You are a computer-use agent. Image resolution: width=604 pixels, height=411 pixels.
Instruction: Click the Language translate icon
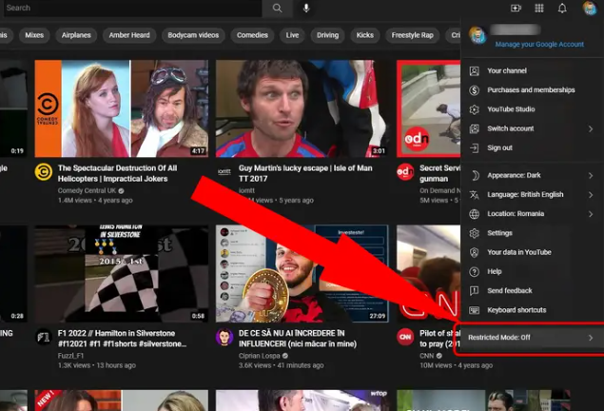coord(475,195)
